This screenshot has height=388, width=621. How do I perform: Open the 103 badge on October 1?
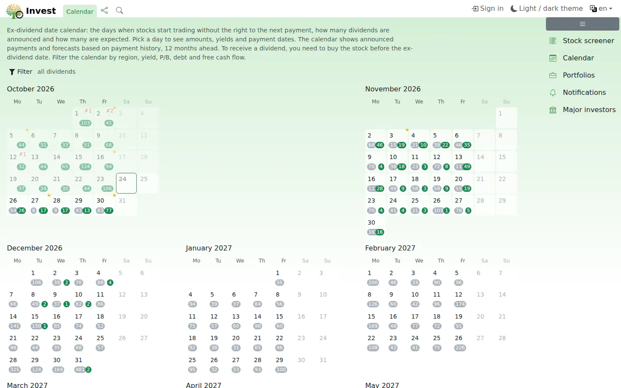(x=85, y=123)
